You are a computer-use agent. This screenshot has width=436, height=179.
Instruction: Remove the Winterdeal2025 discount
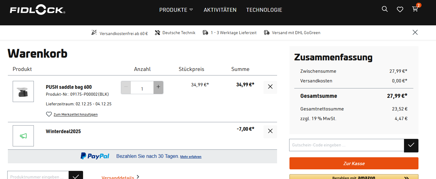270,131
